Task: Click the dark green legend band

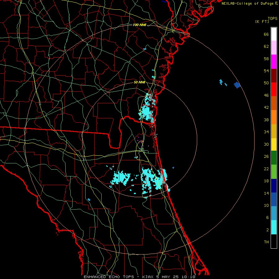Action: click(x=274, y=158)
